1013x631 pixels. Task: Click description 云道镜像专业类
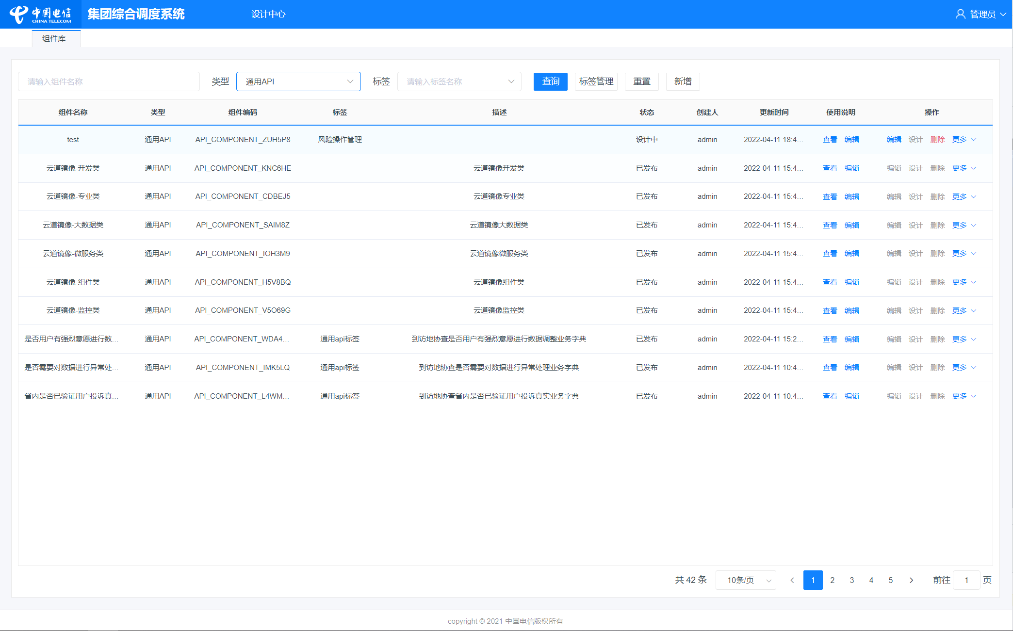point(499,196)
